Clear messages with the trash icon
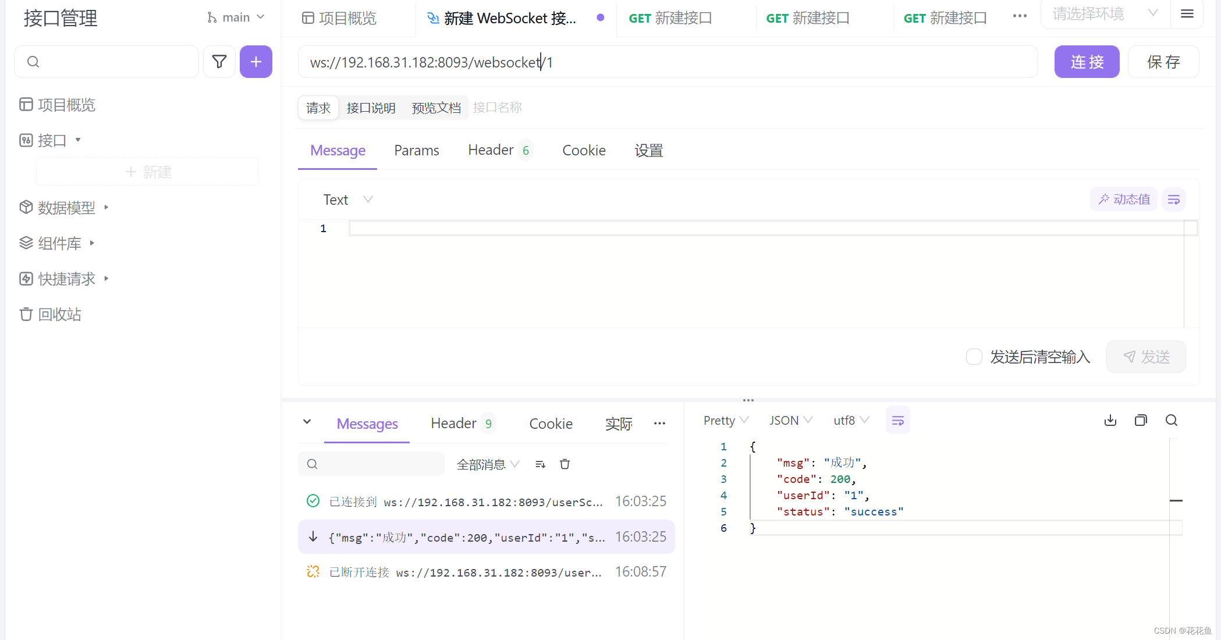1221x640 pixels. pyautogui.click(x=565, y=464)
